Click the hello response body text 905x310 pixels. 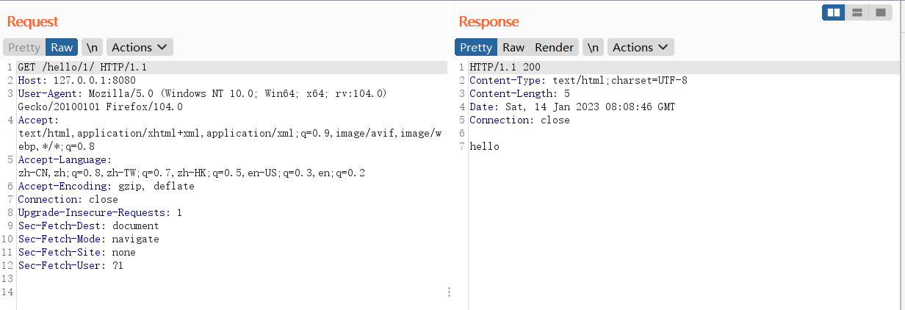coord(484,146)
